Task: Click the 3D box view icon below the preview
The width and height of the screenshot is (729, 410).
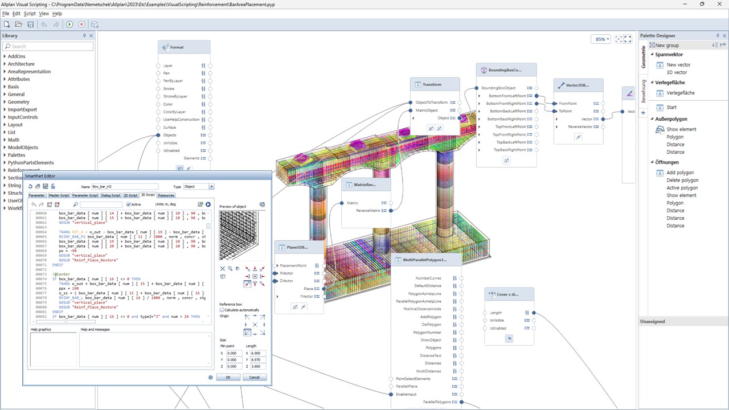Action: click(x=223, y=277)
